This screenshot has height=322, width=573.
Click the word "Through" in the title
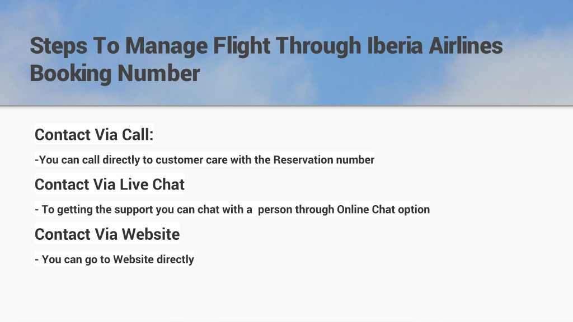click(x=318, y=46)
